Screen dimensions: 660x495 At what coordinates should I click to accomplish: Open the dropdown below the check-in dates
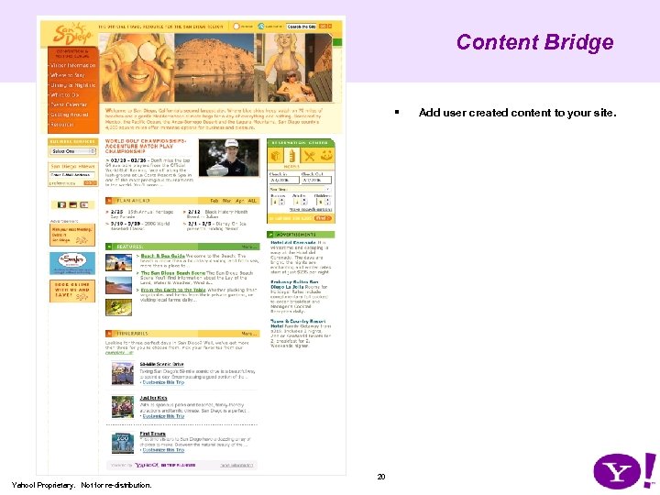[x=300, y=190]
